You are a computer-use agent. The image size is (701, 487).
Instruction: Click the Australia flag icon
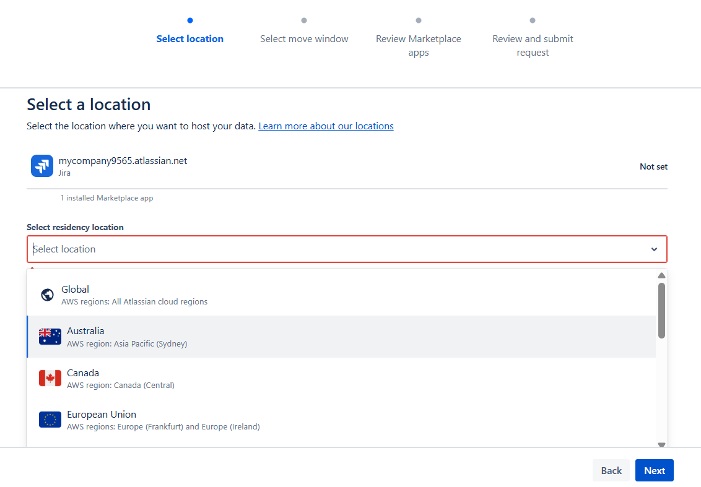pyautogui.click(x=50, y=337)
